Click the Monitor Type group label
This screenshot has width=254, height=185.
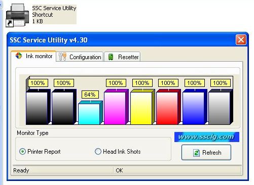tap(32, 133)
